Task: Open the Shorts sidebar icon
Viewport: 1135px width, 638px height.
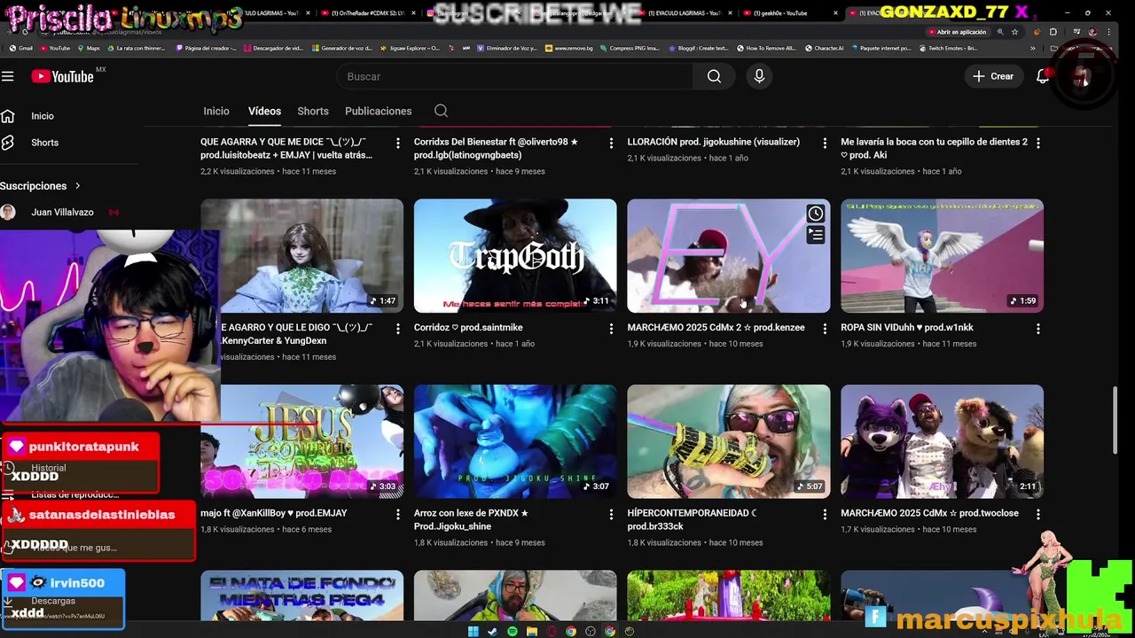Action: (x=8, y=143)
